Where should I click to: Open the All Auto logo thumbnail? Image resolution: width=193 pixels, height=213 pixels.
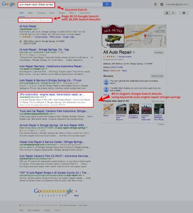[113, 36]
